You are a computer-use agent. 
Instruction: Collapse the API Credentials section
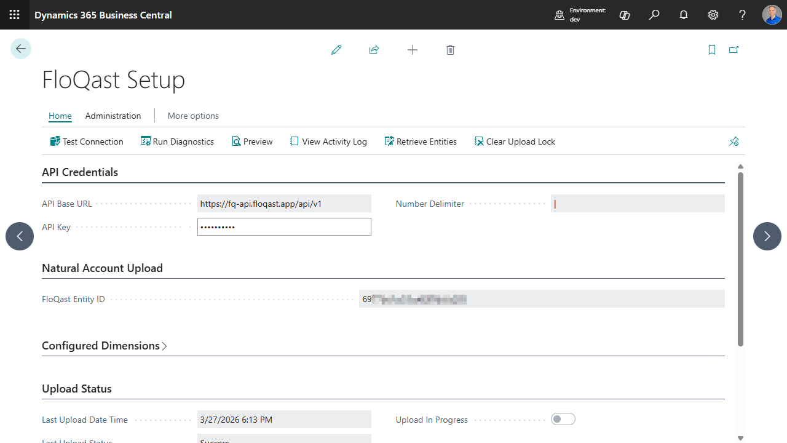point(80,172)
